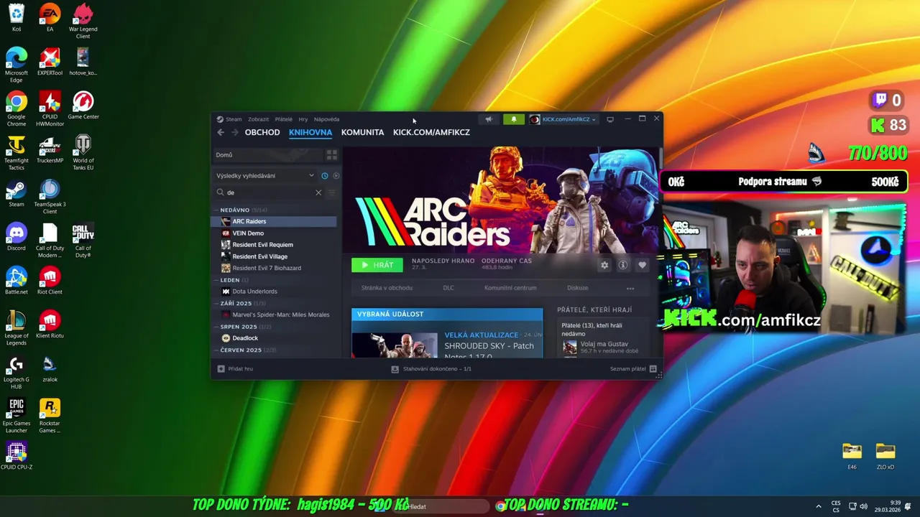Switch to Big Picture mode monitor icon

tap(610, 119)
